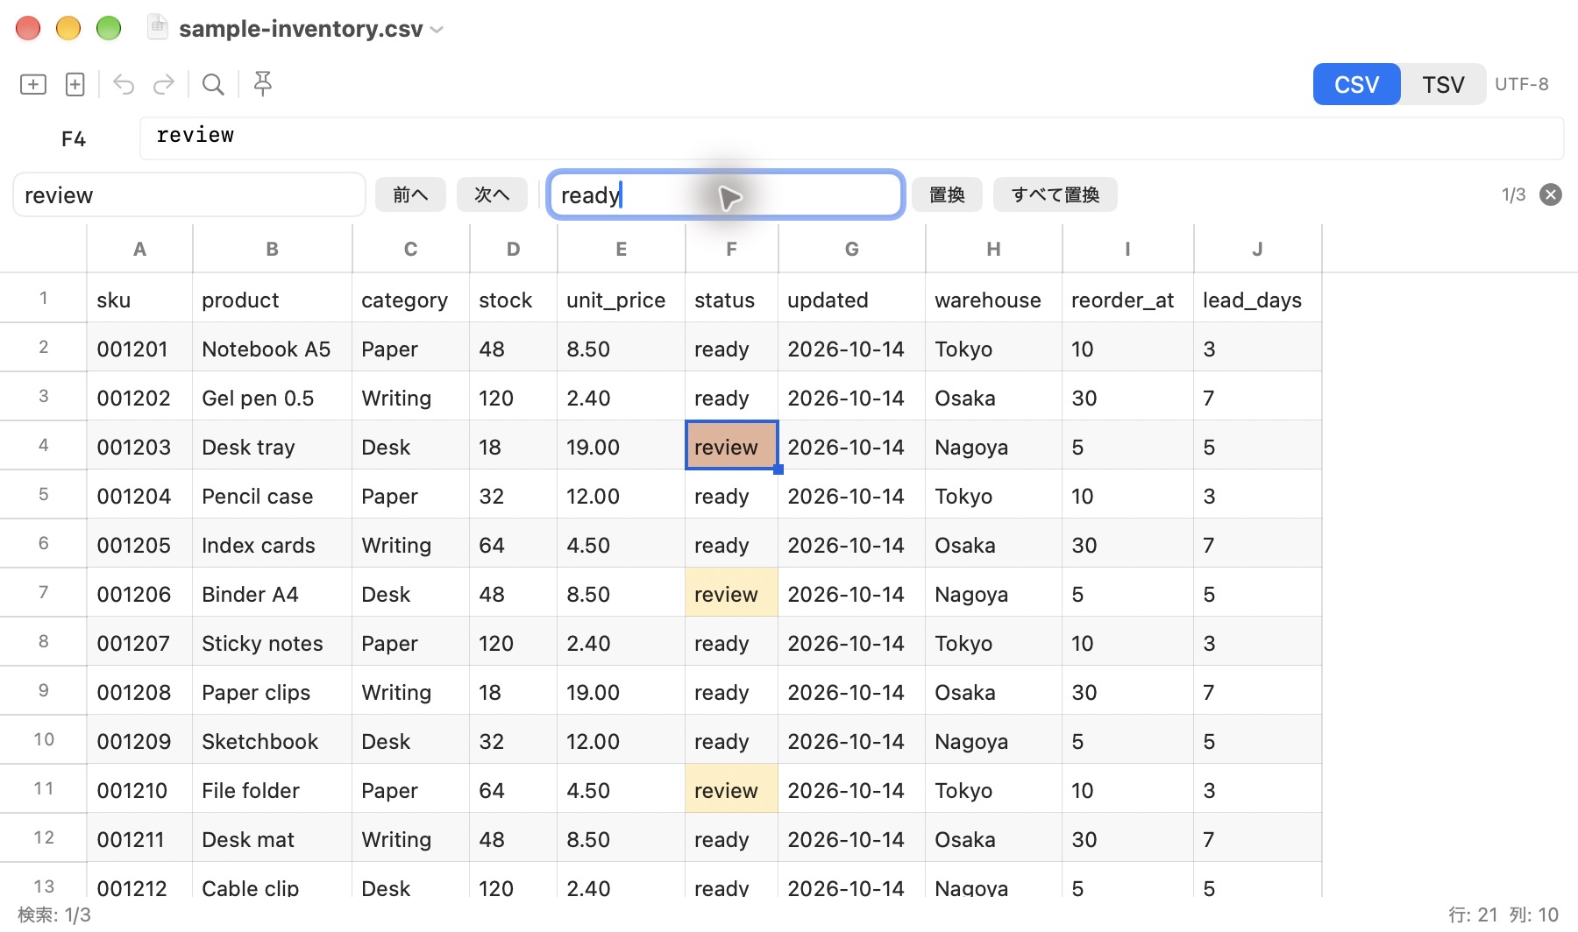Toggle the pin icon in toolbar
The image size is (1578, 932).
(x=262, y=84)
